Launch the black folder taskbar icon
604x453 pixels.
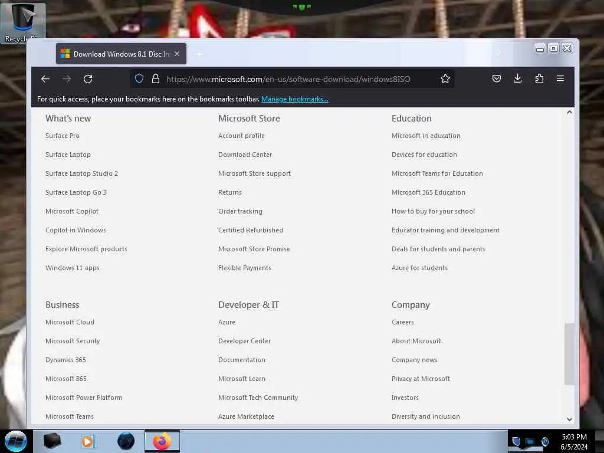52,441
